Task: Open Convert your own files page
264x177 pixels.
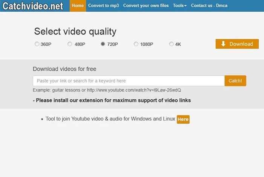Action: point(146,6)
